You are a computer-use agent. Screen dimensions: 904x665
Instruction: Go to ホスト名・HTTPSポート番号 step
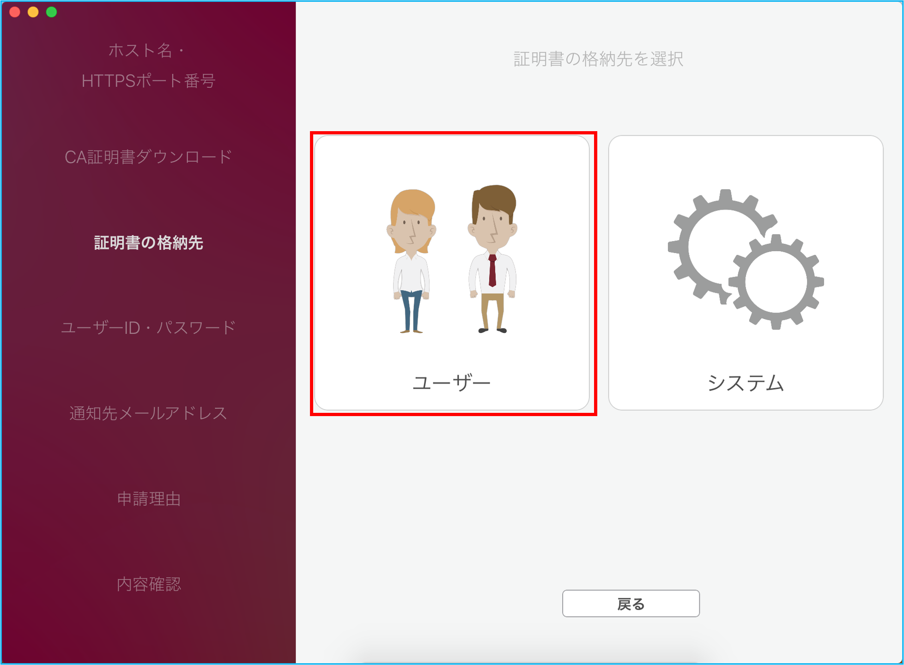coord(148,65)
